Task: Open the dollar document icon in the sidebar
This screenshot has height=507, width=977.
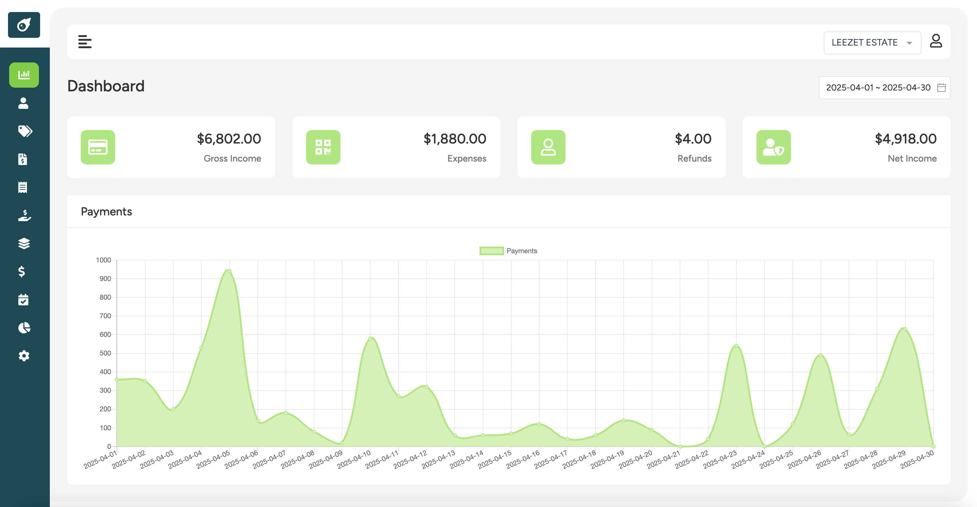Action: point(23,159)
